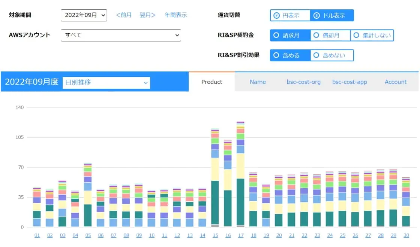Select 円表示 currency option

290,15
